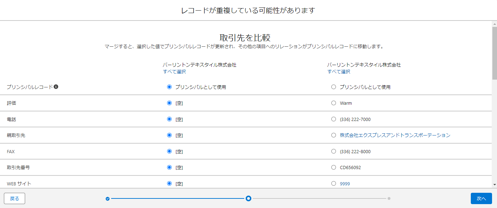The width and height of the screenshot is (497, 208).
Task: Click the vertical scrollbar thumb
Action: [494, 53]
